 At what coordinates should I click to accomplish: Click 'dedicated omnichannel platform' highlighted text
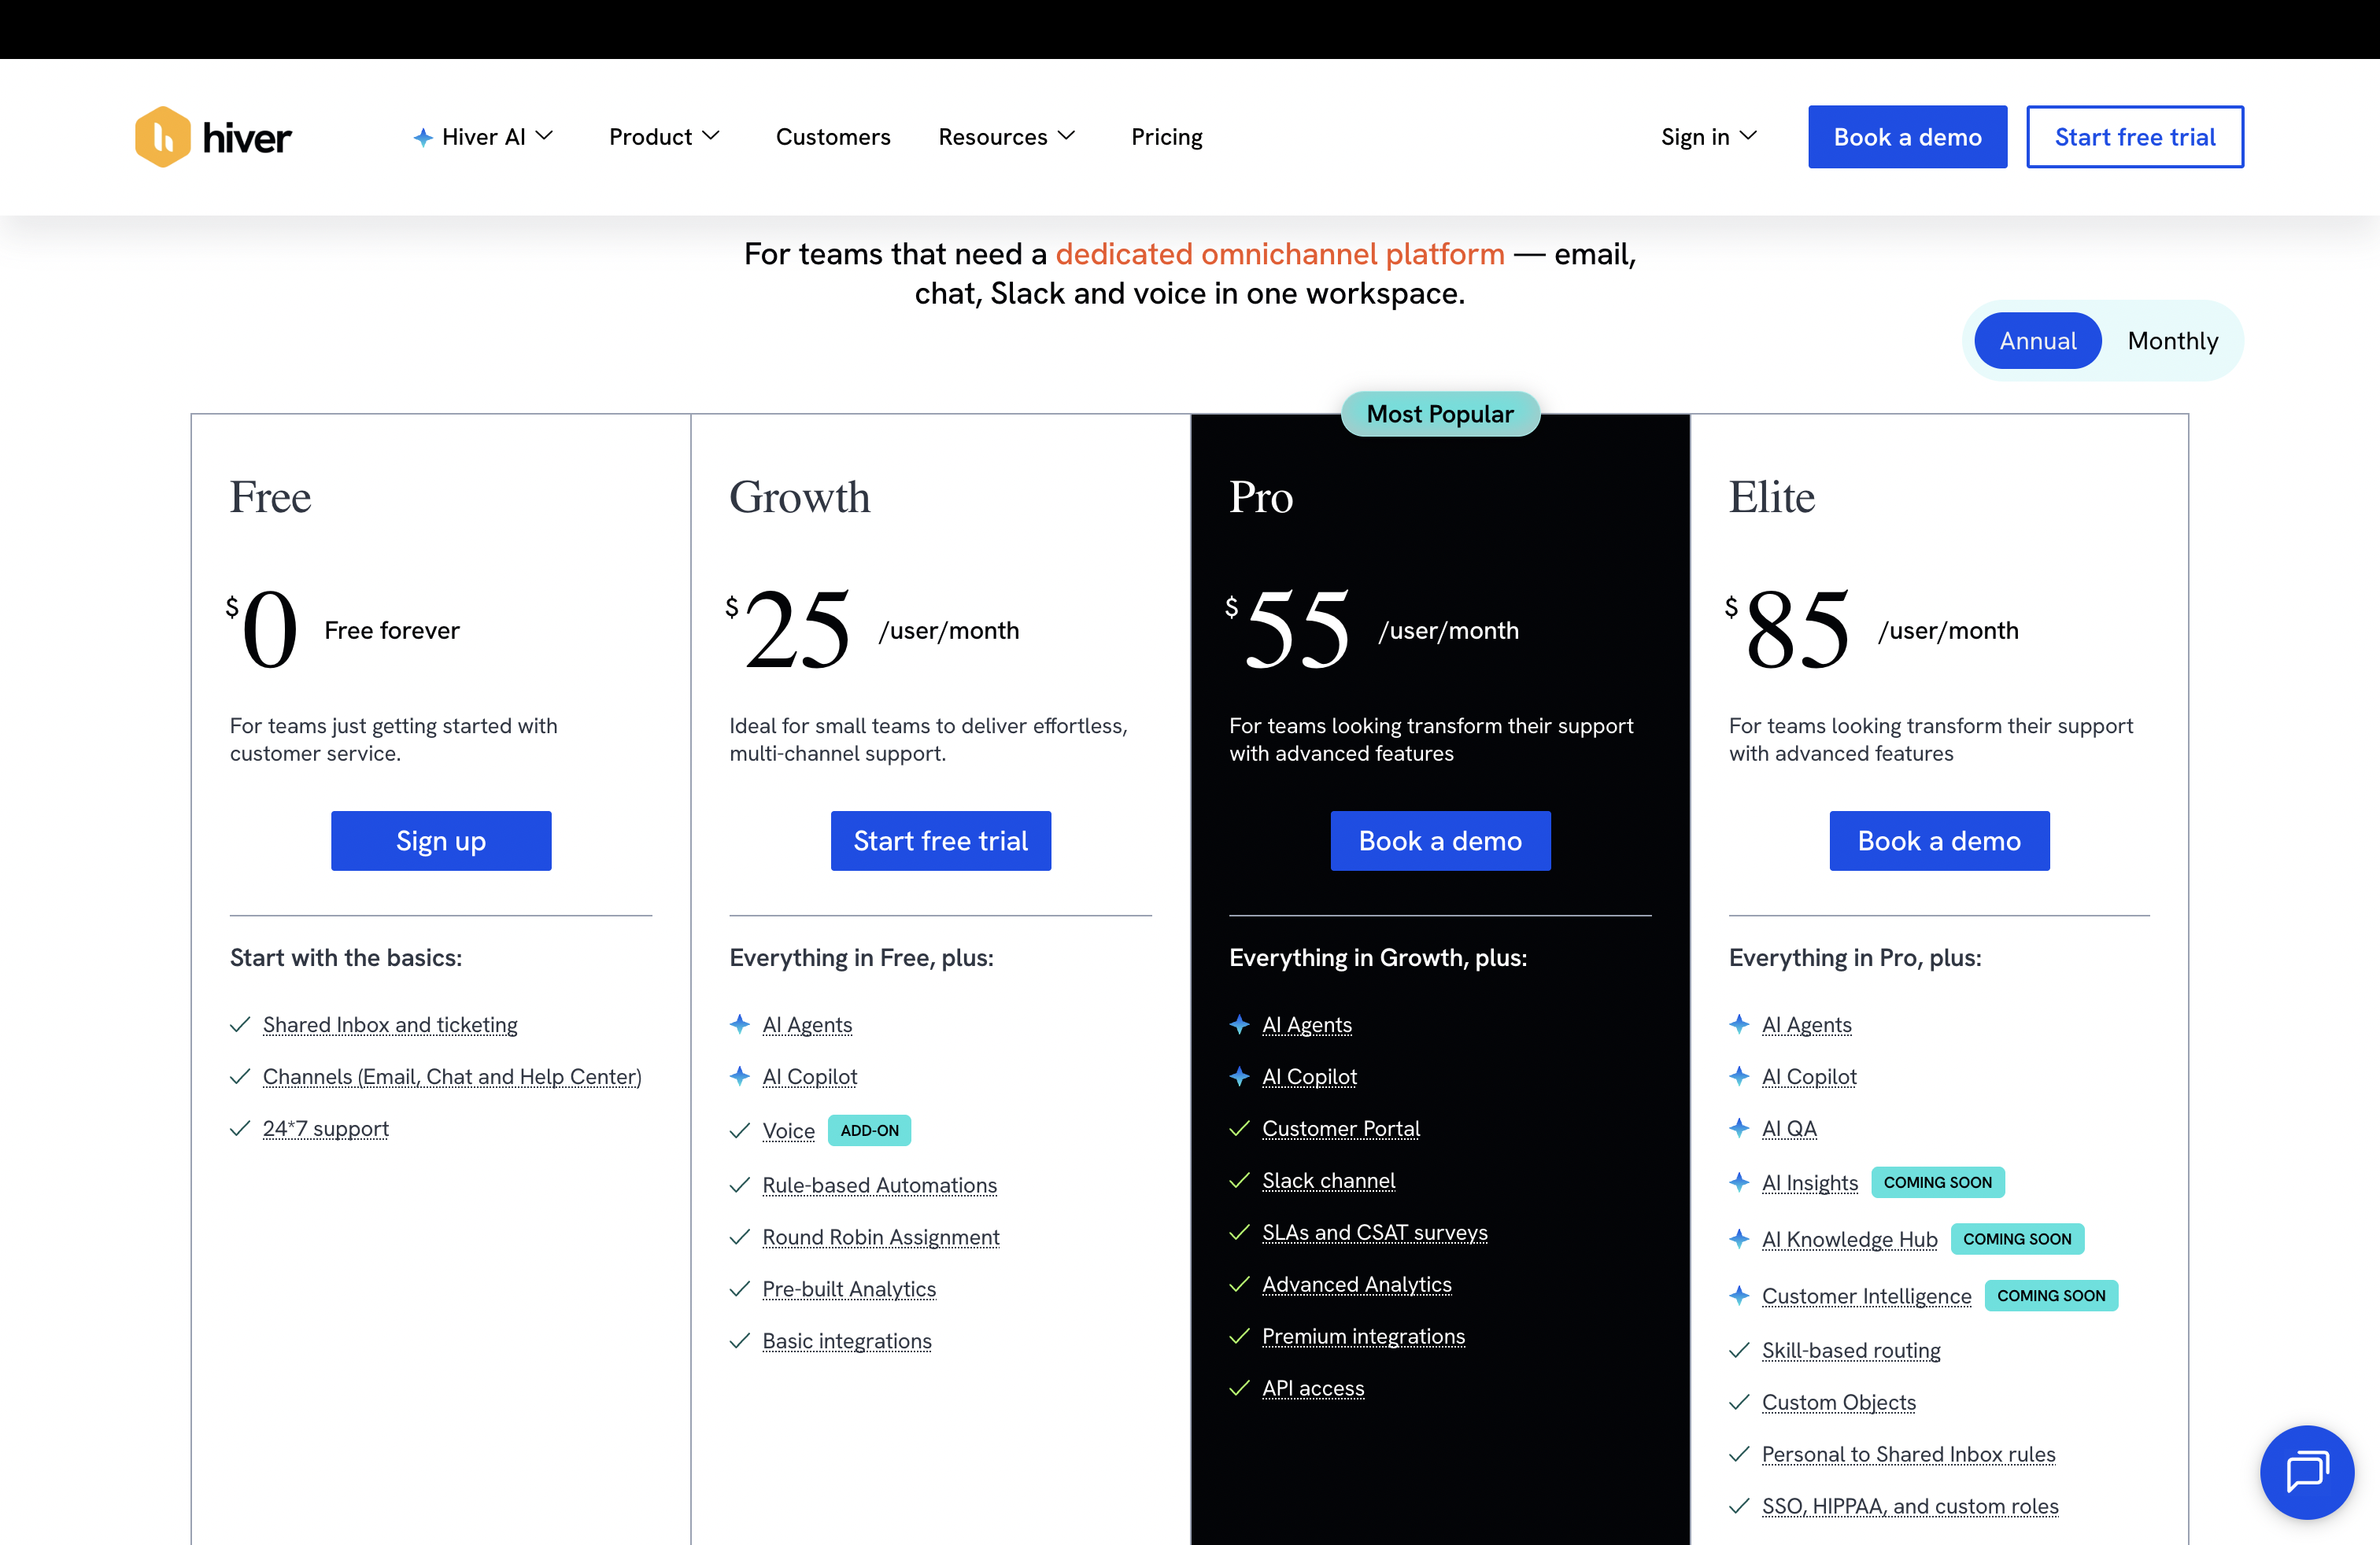pyautogui.click(x=1279, y=254)
